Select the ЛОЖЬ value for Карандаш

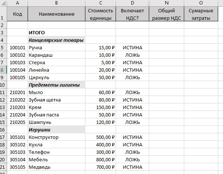click(132, 55)
